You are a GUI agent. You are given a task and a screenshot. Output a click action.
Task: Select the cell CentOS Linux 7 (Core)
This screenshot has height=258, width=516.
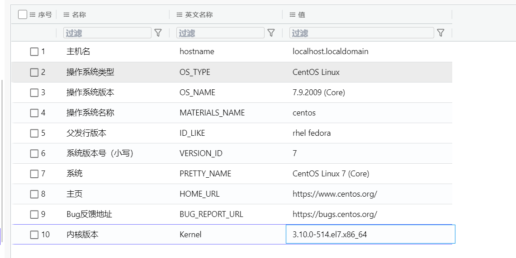(x=331, y=174)
